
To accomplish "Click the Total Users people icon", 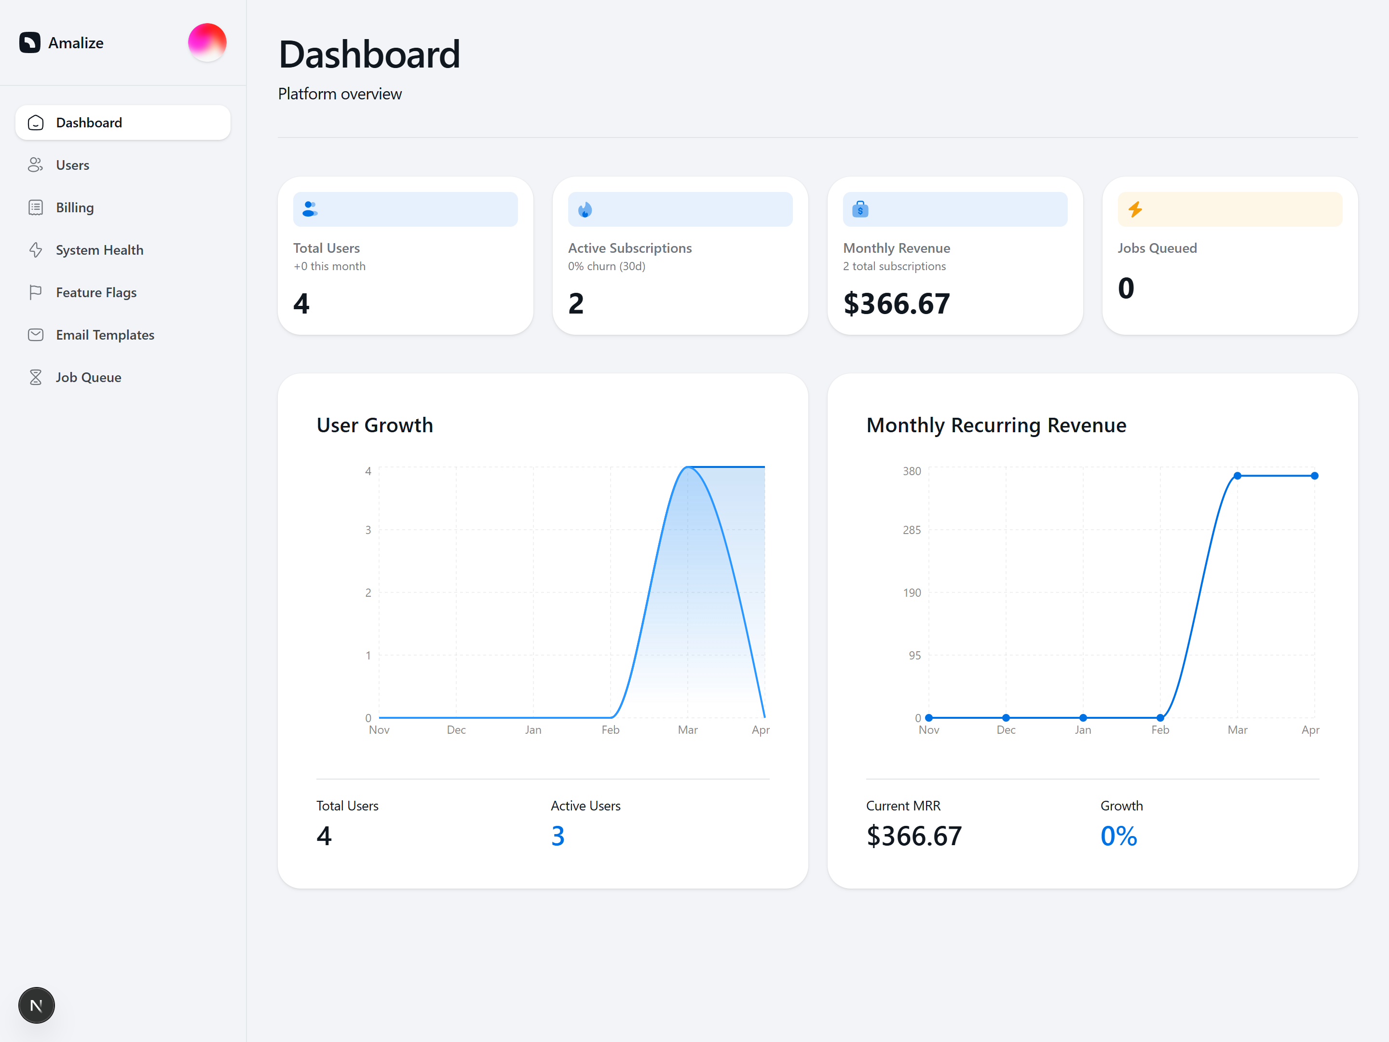I will (310, 209).
